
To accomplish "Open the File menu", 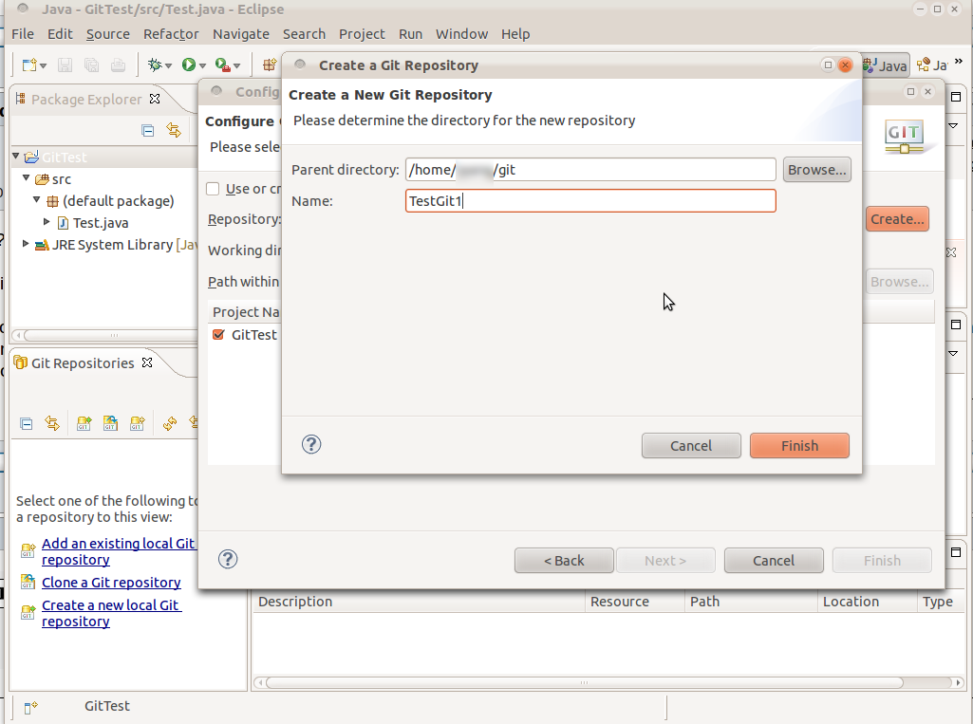I will (x=23, y=34).
